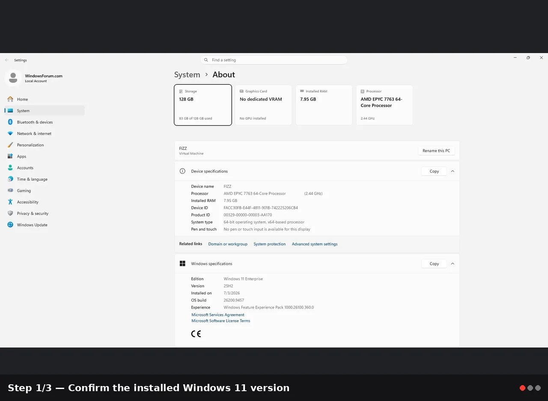This screenshot has width=548, height=401.
Task: Click Rename this PC button
Action: 436,151
